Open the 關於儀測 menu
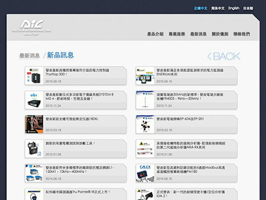 tap(220, 34)
